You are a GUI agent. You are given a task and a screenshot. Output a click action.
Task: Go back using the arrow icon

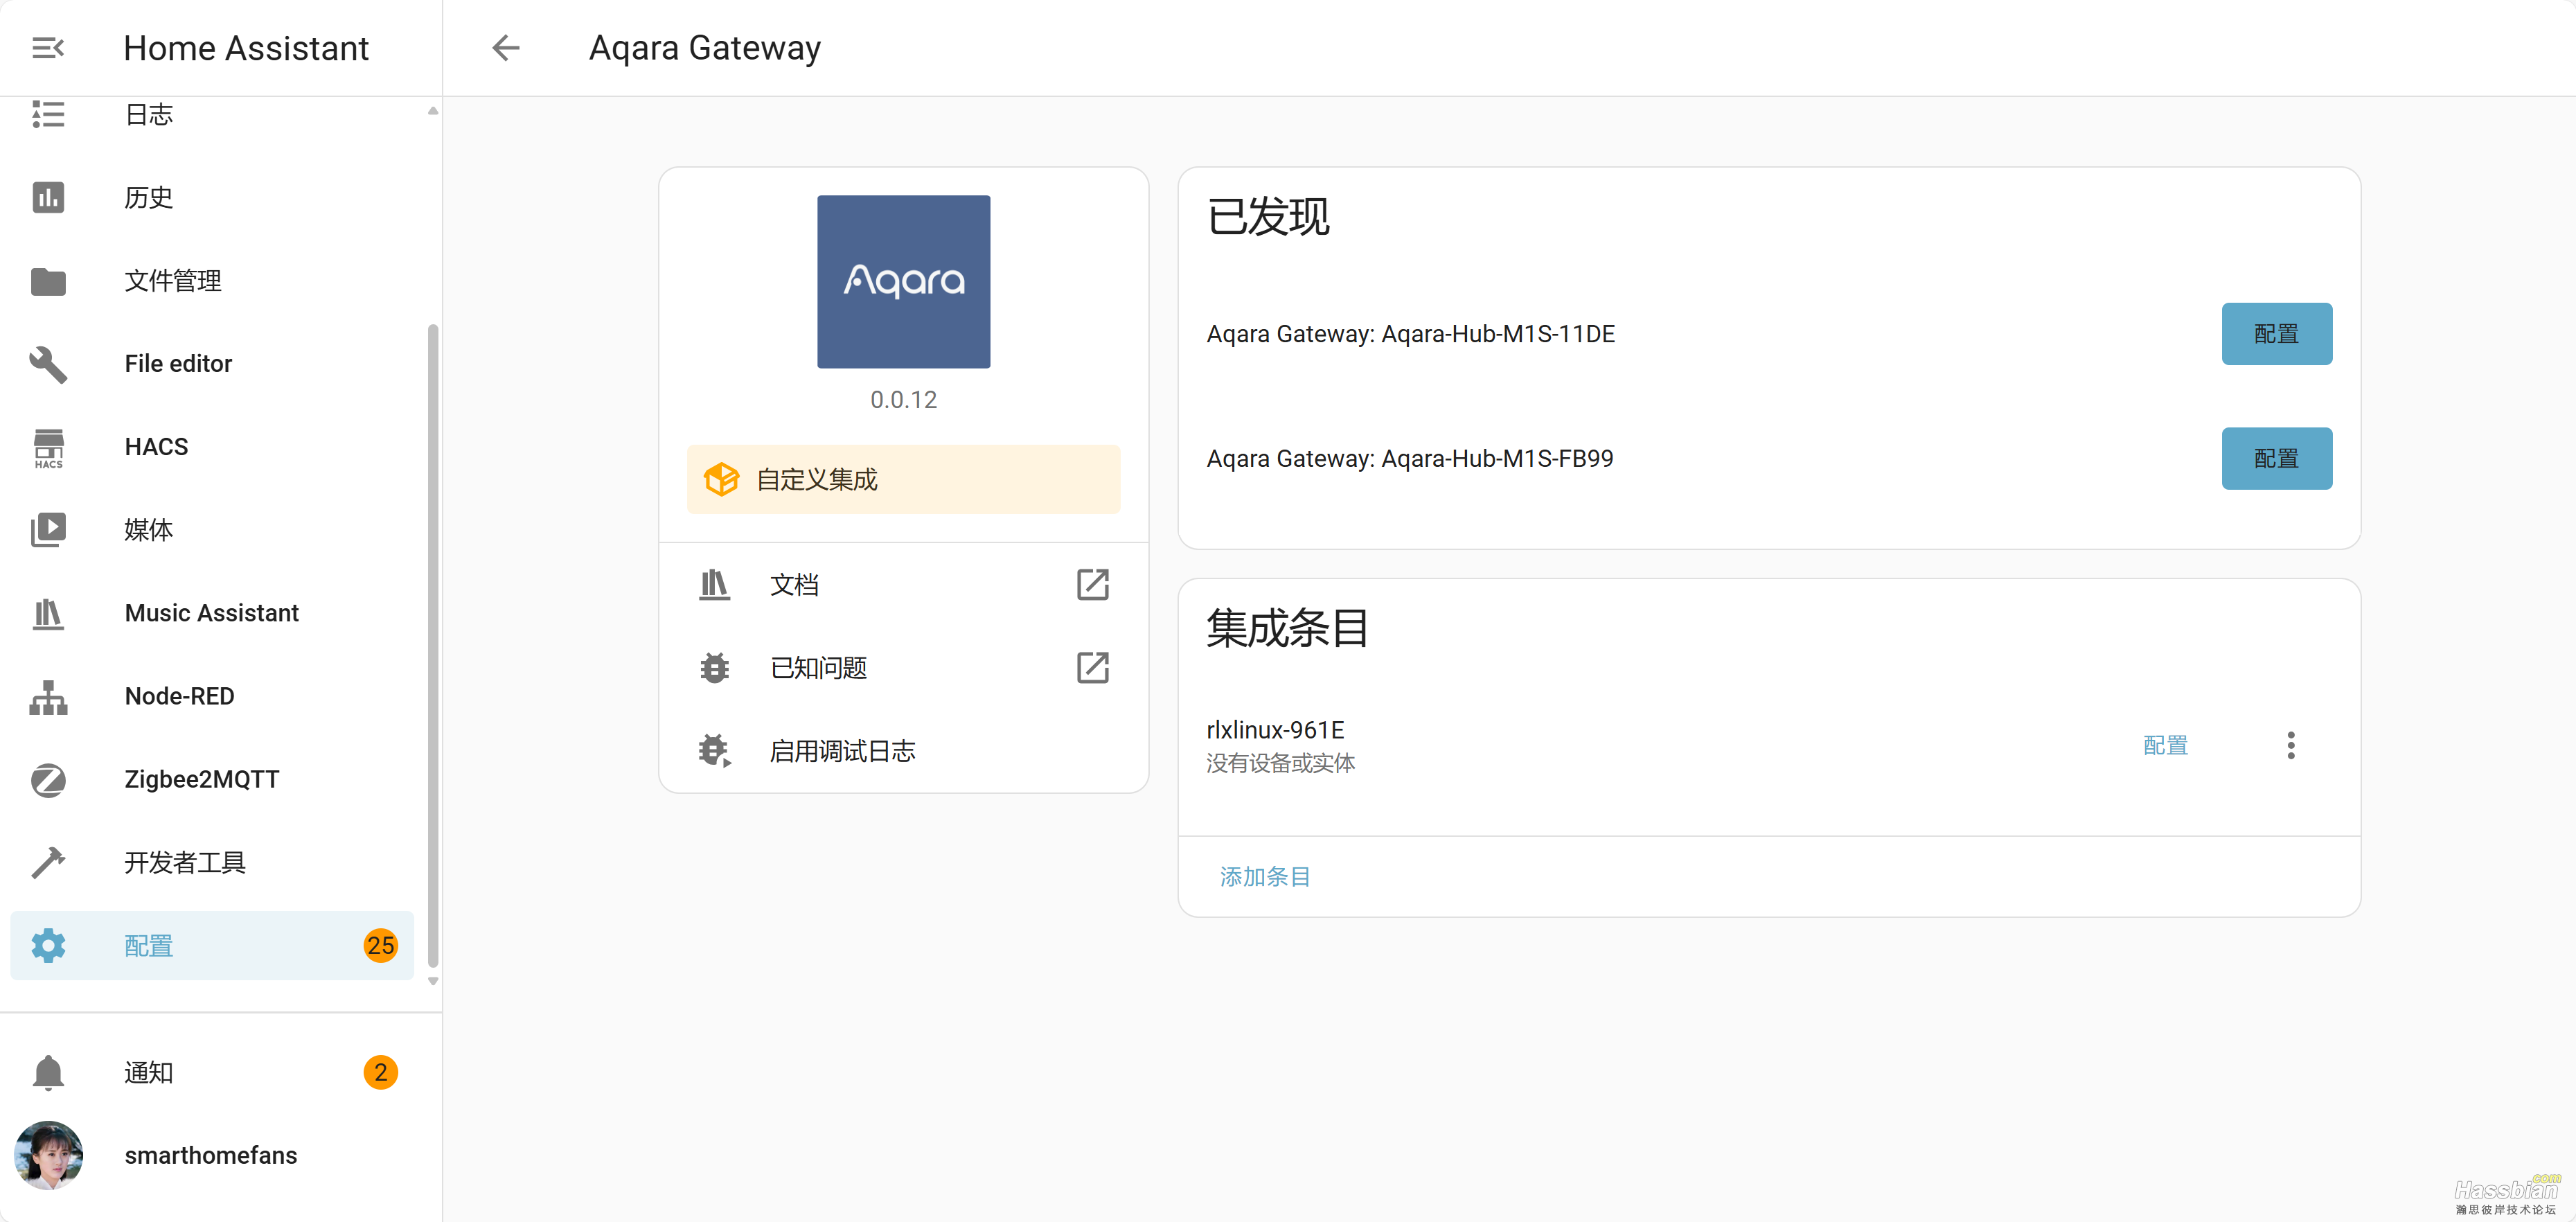point(506,48)
